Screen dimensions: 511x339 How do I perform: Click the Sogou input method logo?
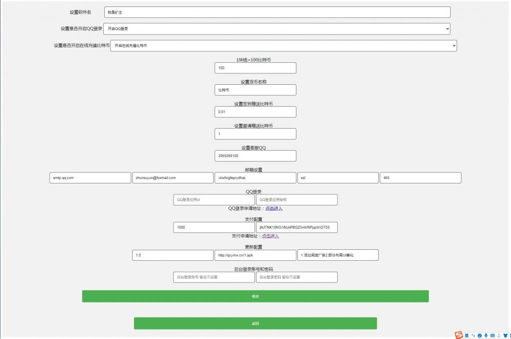pyautogui.click(x=458, y=335)
